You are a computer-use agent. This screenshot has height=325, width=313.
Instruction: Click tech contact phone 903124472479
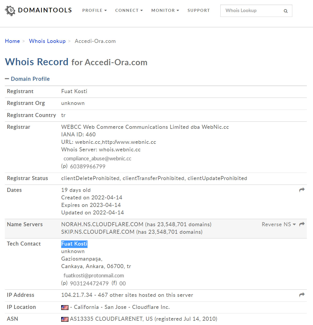tap(89, 283)
